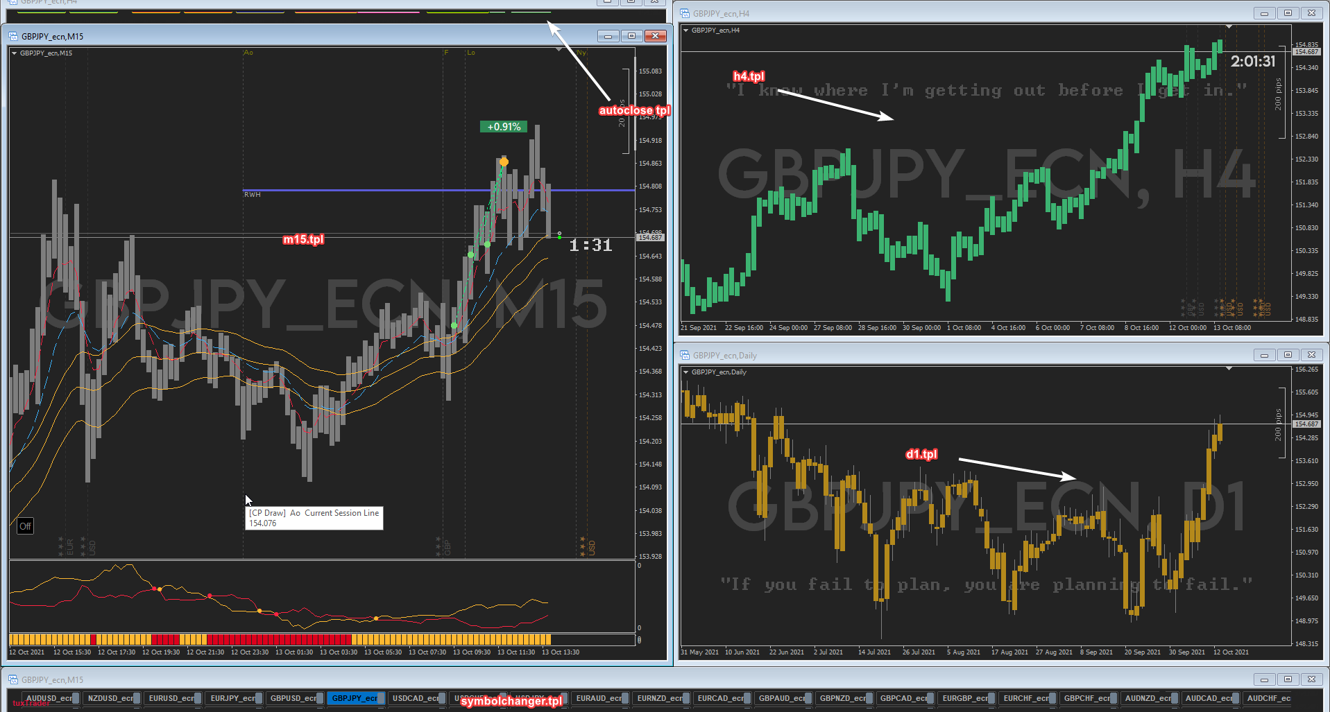Maximize the GBPJPY M15 chart window
1330x712 pixels.
point(631,36)
